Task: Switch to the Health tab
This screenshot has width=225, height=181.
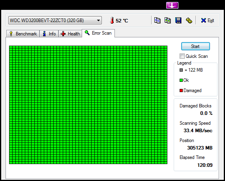Action: (x=70, y=34)
